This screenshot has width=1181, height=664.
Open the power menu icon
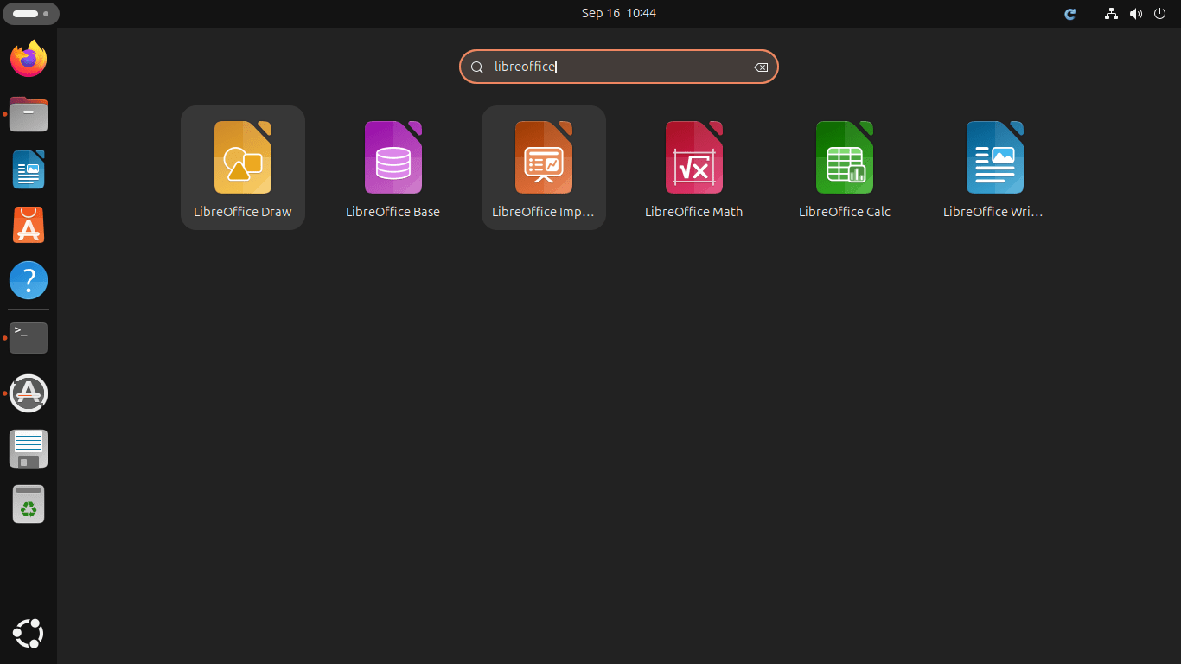(1160, 14)
